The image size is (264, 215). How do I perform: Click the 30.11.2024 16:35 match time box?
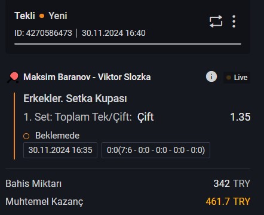(x=60, y=150)
